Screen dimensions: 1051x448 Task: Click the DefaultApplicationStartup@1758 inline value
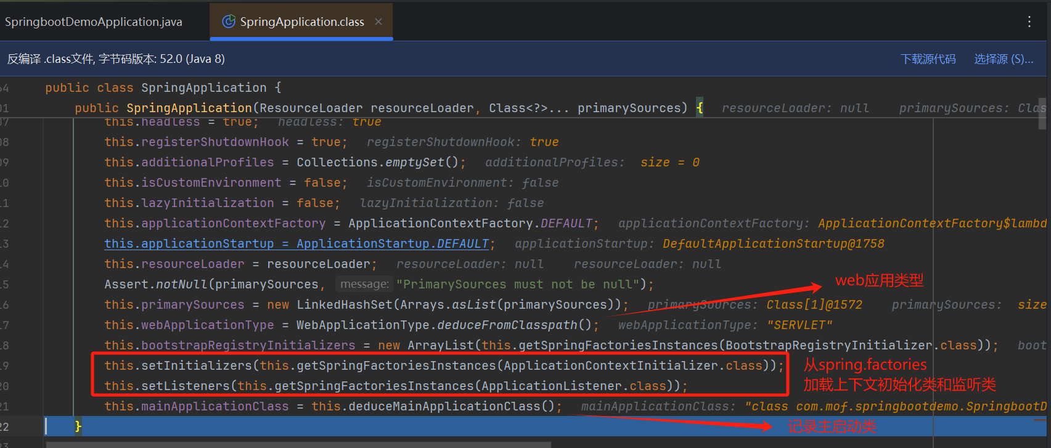(773, 244)
